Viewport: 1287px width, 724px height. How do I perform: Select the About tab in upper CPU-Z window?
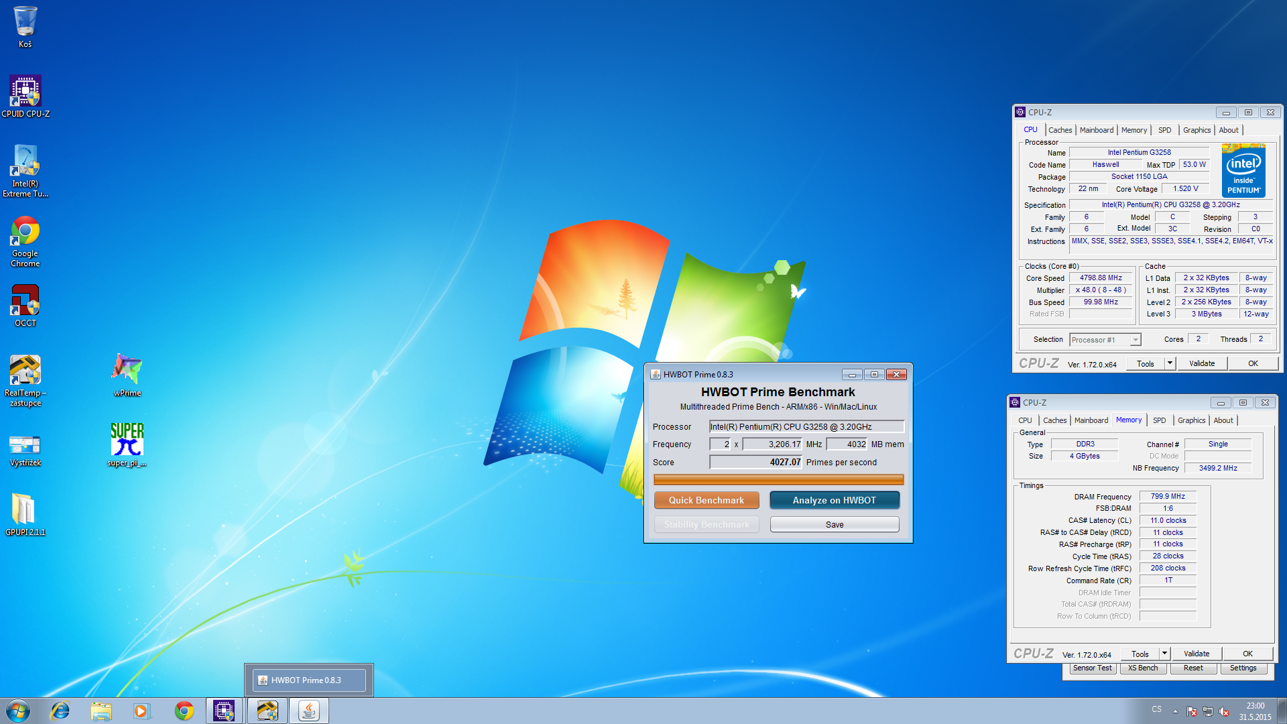pyautogui.click(x=1229, y=130)
